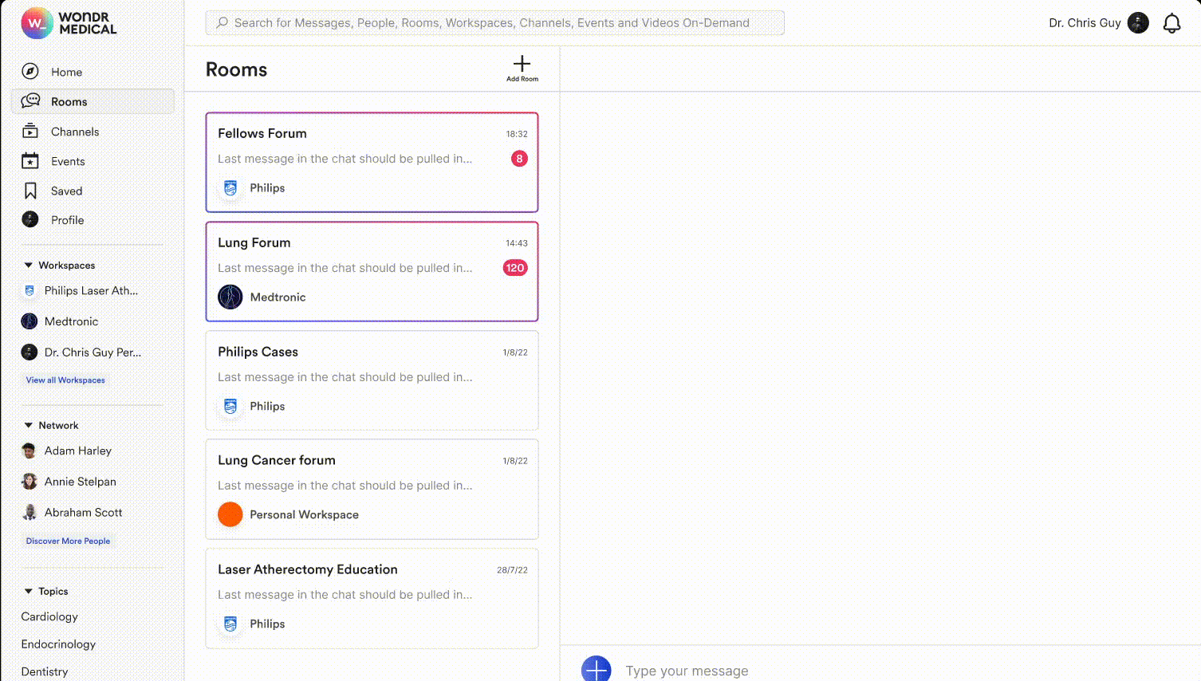Click Discover More People link

point(68,541)
